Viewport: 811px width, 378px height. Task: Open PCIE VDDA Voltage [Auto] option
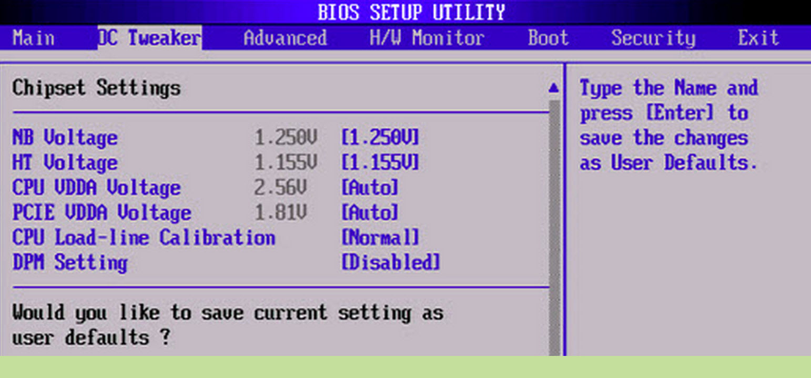point(370,213)
